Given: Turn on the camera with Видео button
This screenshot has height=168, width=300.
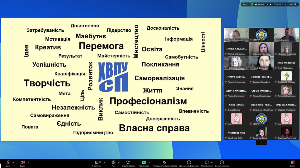Looking at the screenshot, I should coord(23,163).
